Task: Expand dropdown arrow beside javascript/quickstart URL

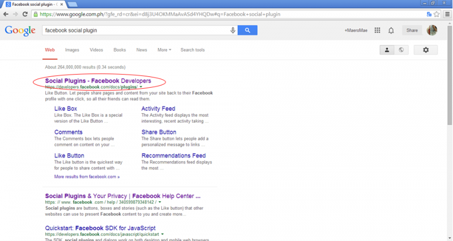Action: point(163,234)
